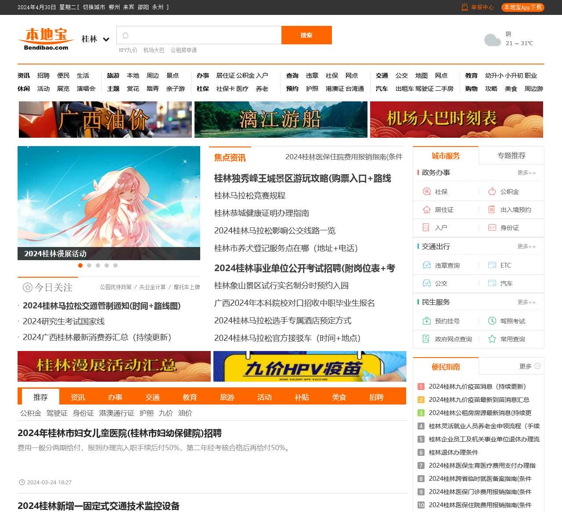Click the 便民指南 更多 circle icon
The width and height of the screenshot is (562, 512).
click(537, 366)
